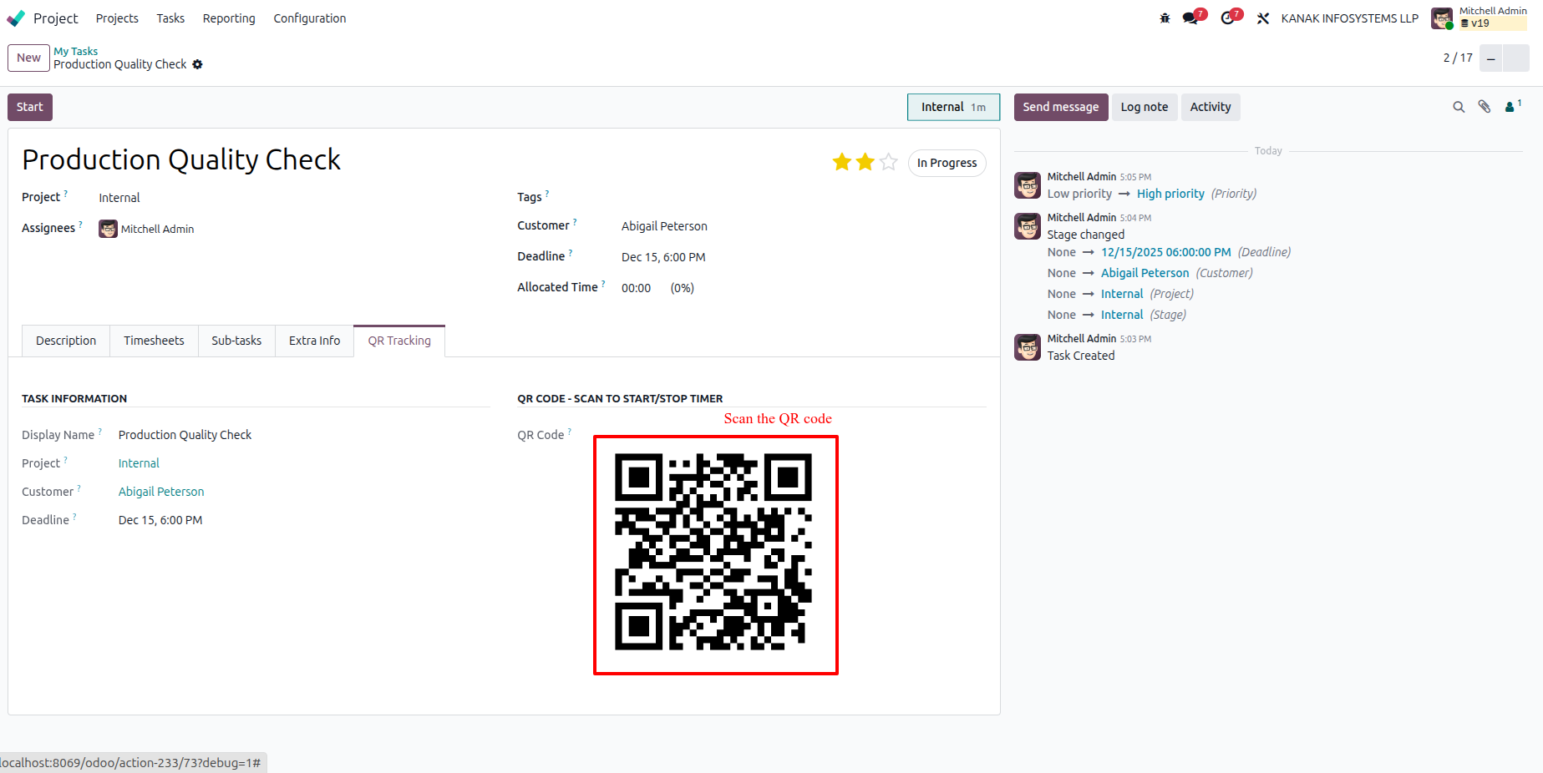Click 'High priority' in the chatter log

1170,194
